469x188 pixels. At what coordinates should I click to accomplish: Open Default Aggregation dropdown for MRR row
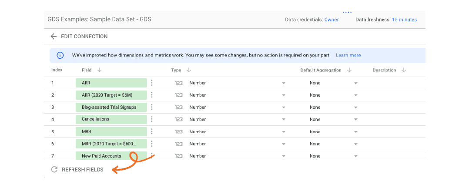tap(355, 132)
